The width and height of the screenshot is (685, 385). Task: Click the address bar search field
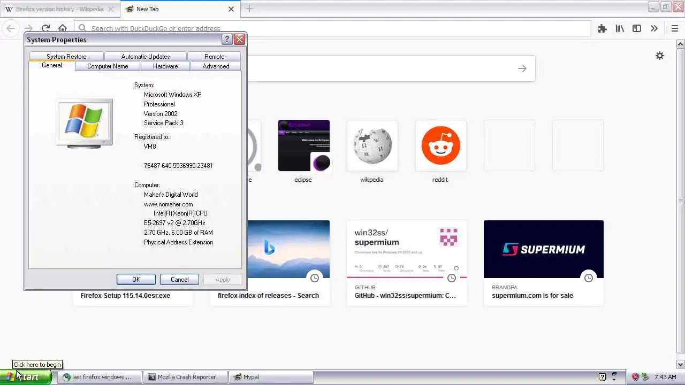[332, 28]
